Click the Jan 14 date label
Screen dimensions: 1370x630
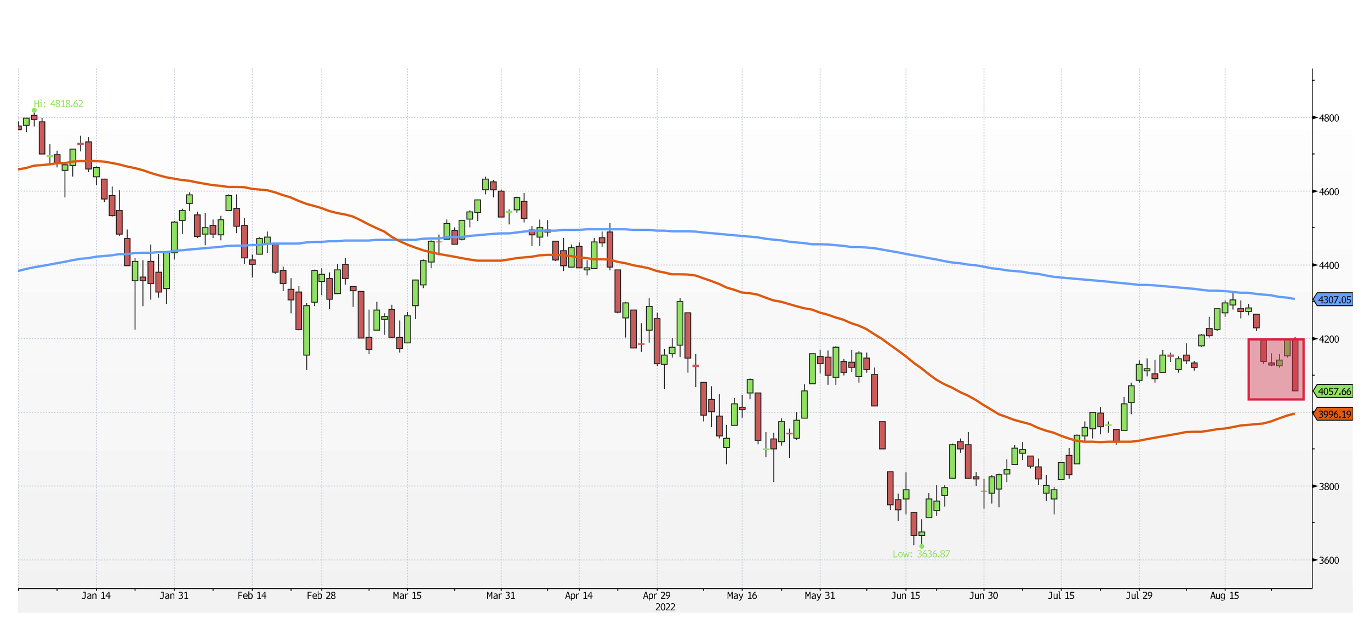[96, 596]
